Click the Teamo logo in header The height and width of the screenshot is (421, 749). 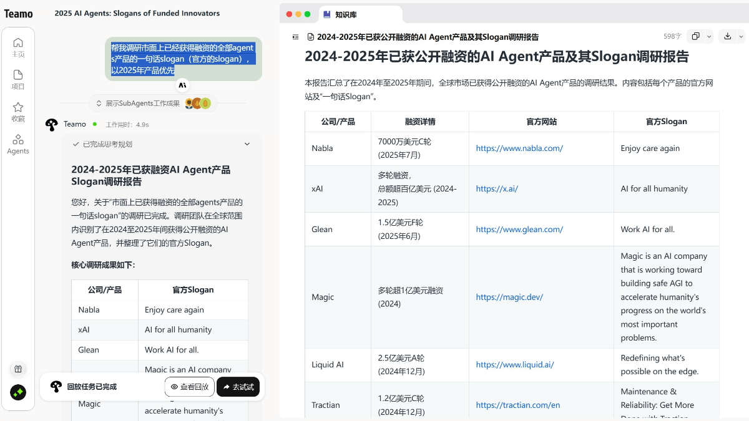point(19,14)
